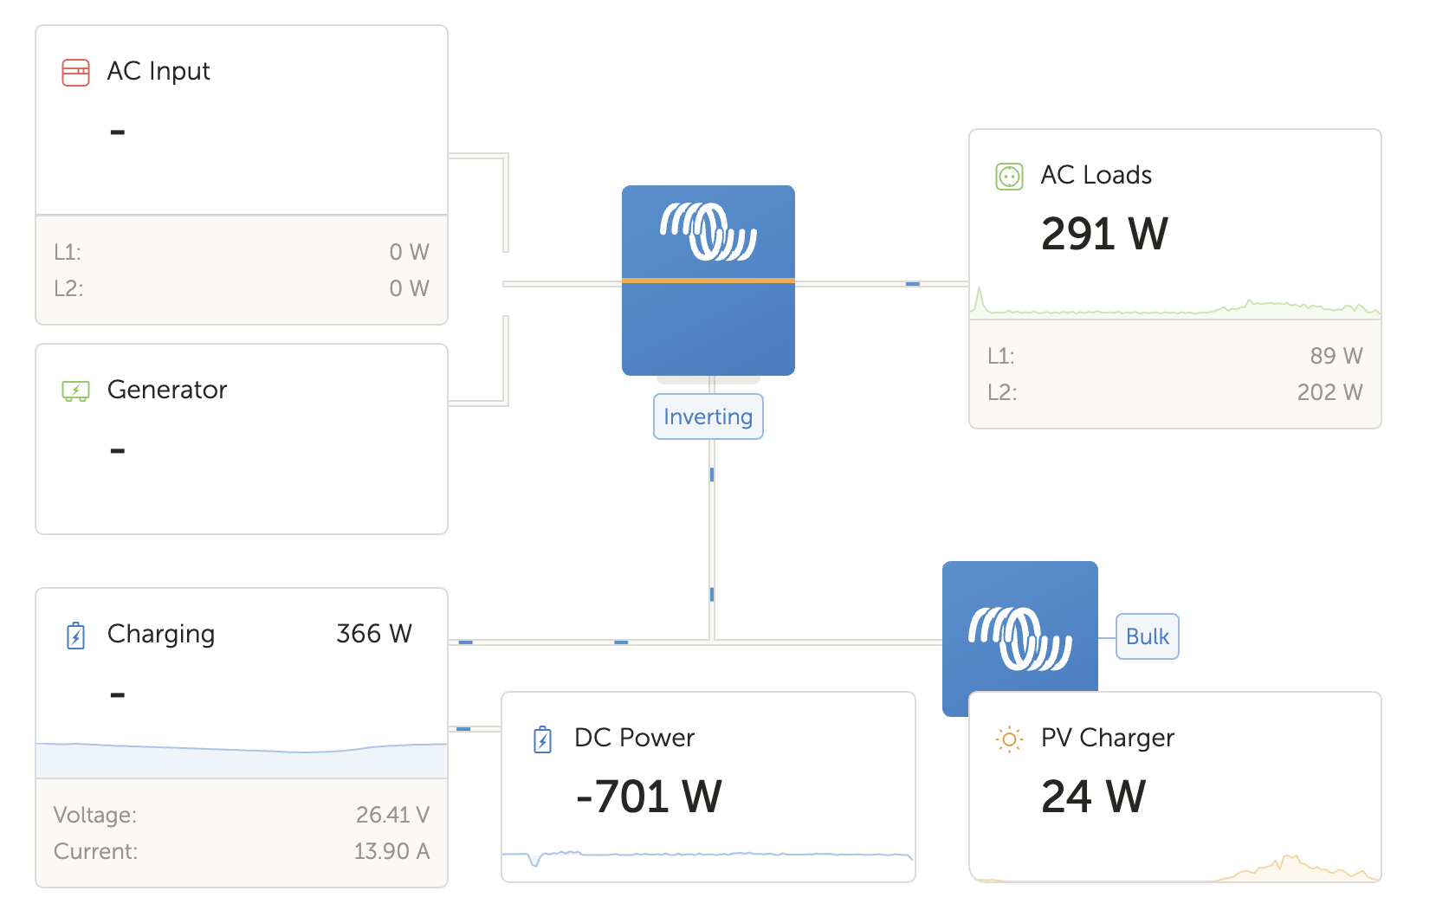Select the 291 W AC Loads value
Viewport: 1436px width, 923px height.
1104,234
